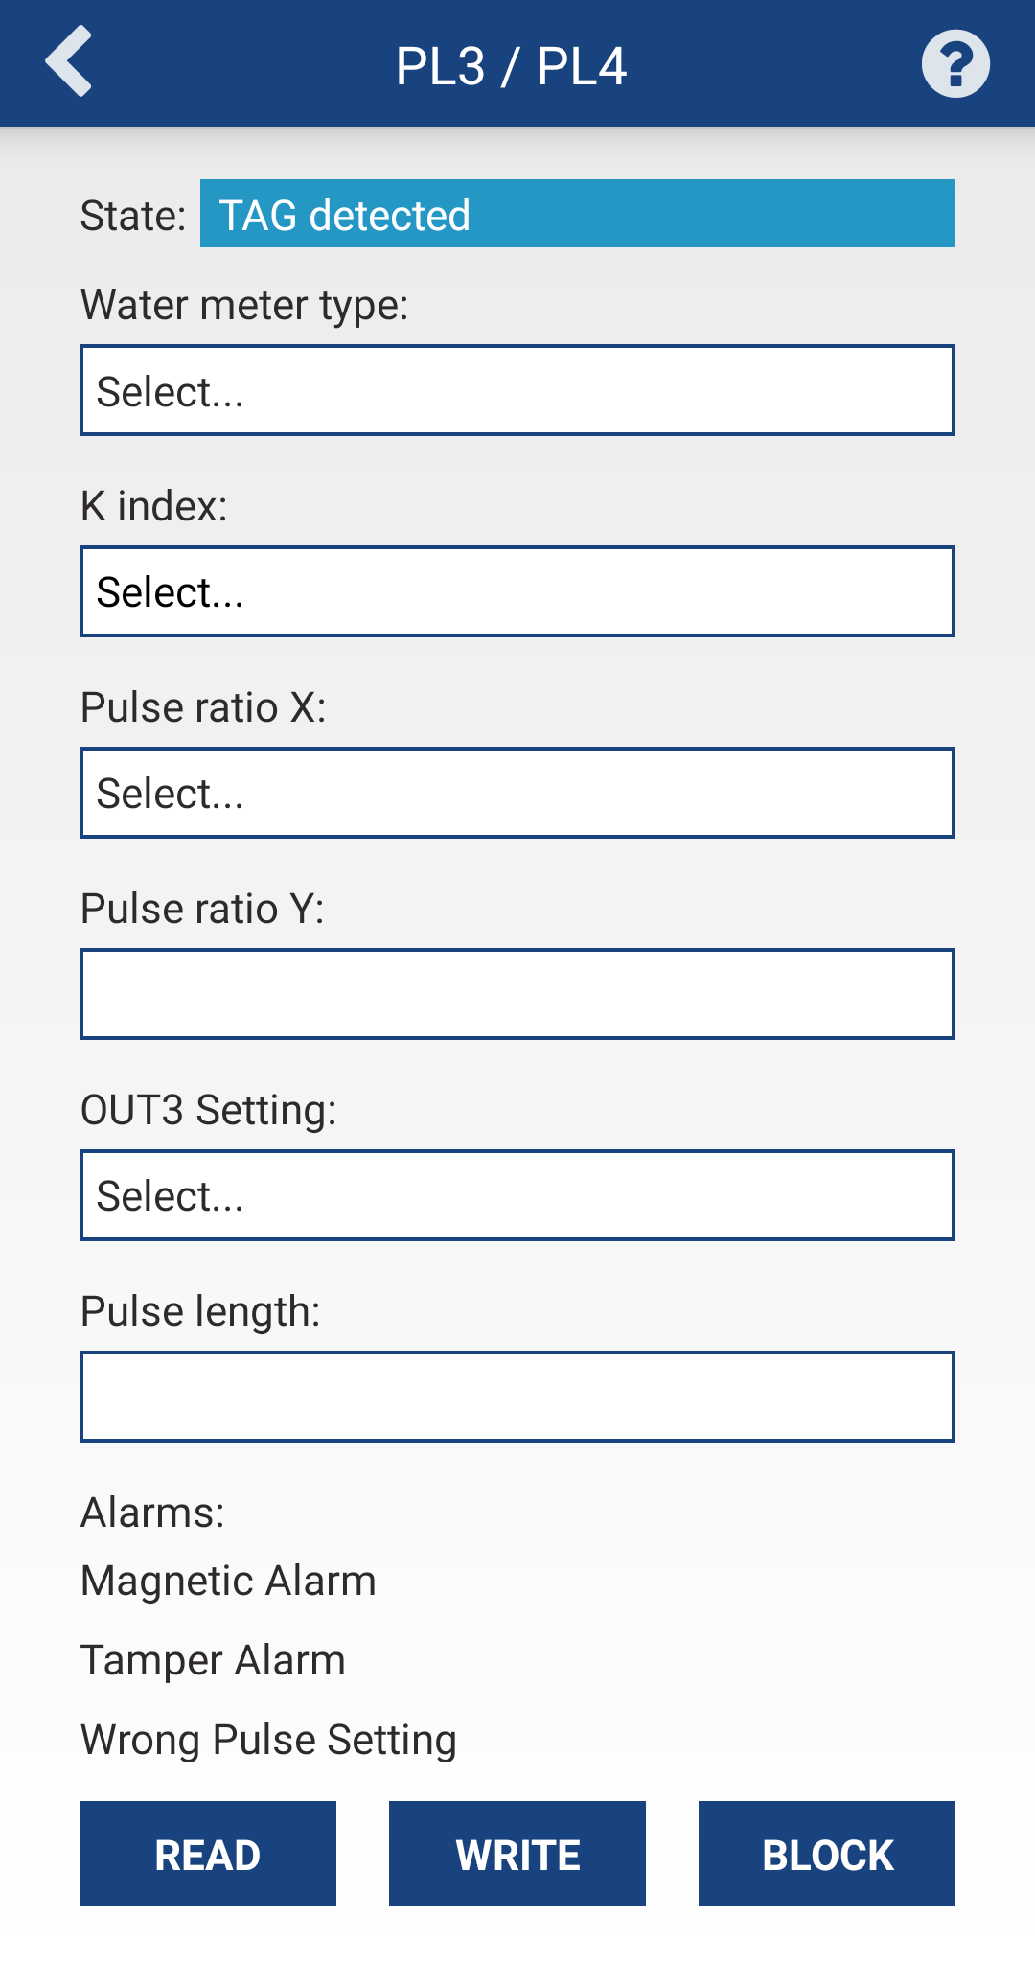Click the Alarms section heading
This screenshot has height=1986, width=1035.
(x=152, y=1513)
